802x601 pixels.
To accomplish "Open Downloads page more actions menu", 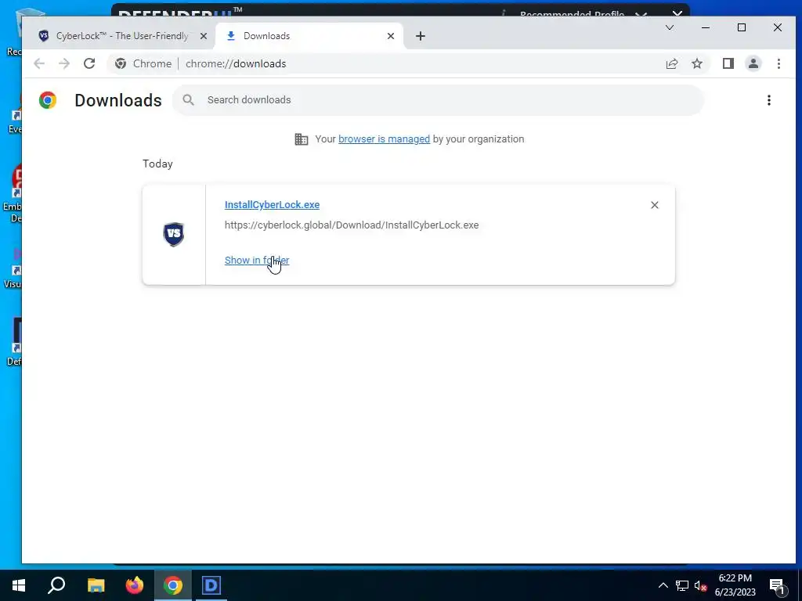I will (769, 100).
